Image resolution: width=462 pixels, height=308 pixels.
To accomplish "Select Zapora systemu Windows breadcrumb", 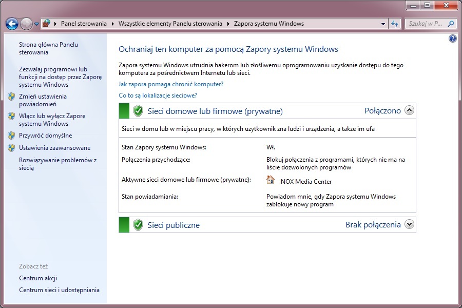I will [268, 24].
